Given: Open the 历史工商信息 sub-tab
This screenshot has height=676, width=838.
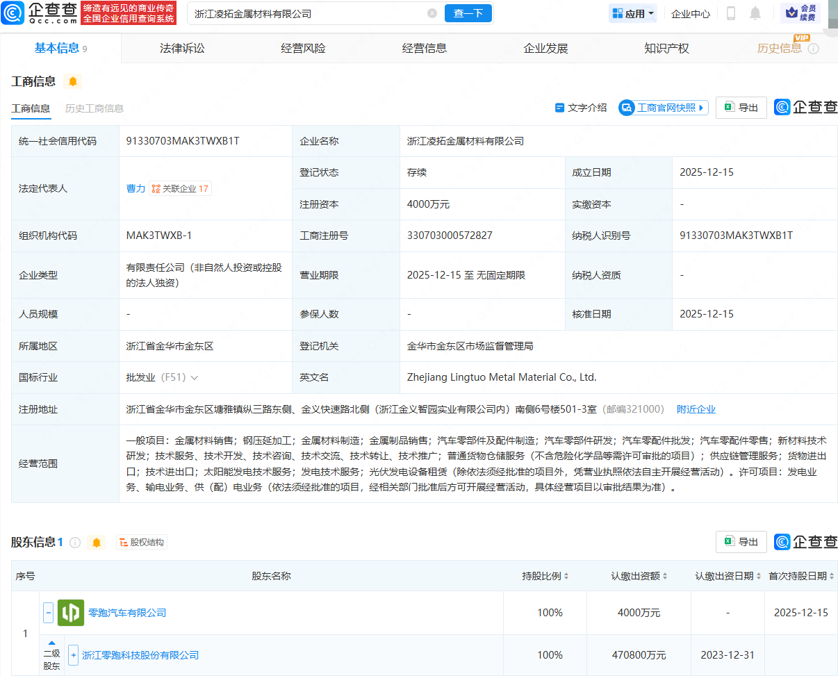Looking at the screenshot, I should (95, 108).
